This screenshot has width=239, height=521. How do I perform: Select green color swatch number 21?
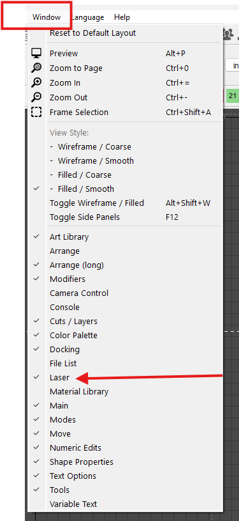(x=233, y=96)
